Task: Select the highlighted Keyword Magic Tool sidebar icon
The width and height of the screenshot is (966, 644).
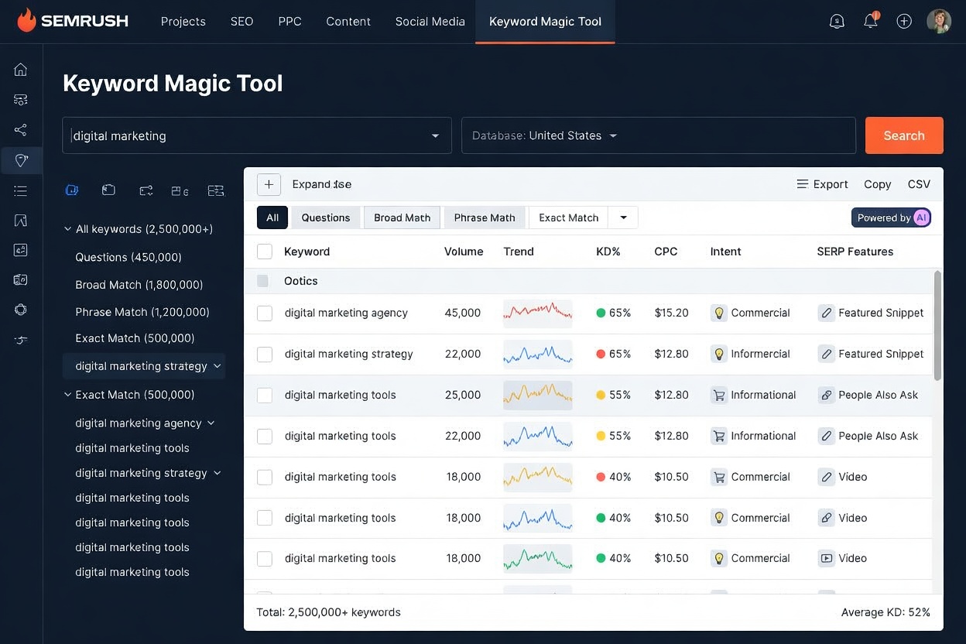Action: [20, 160]
